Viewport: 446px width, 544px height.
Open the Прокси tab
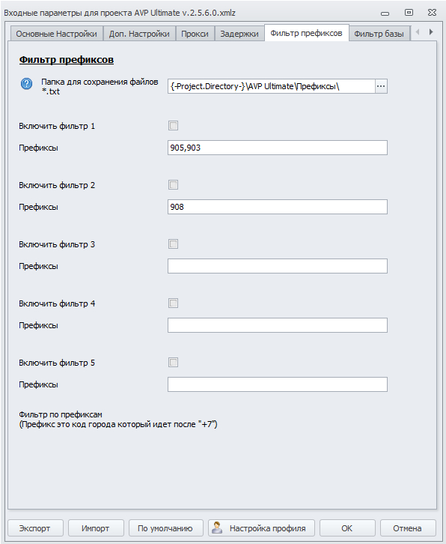pos(195,34)
